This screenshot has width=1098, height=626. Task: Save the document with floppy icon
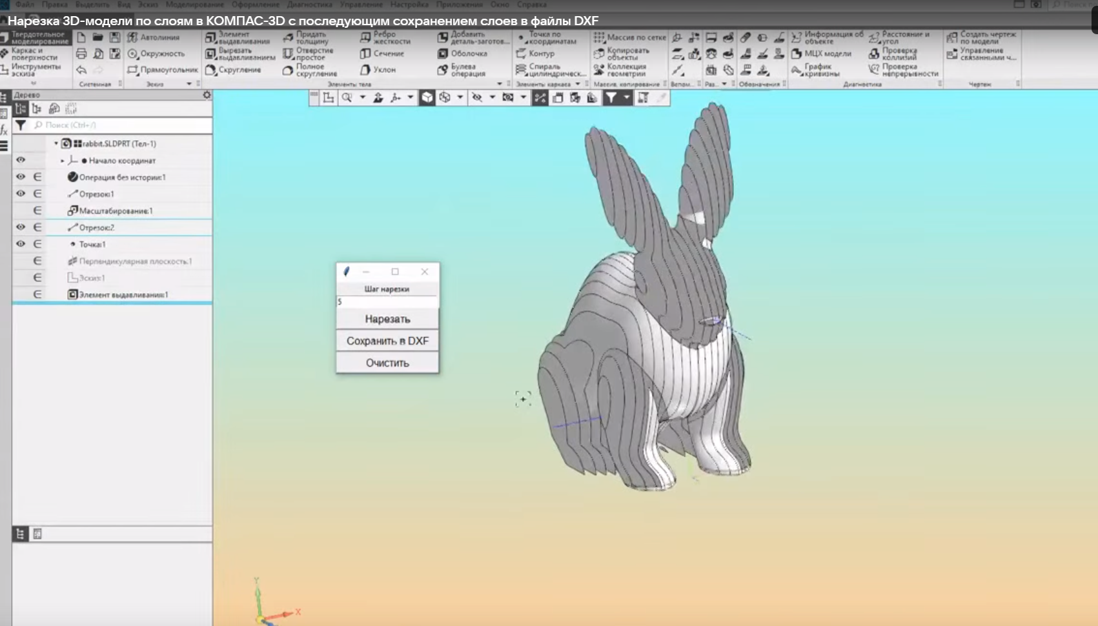115,37
